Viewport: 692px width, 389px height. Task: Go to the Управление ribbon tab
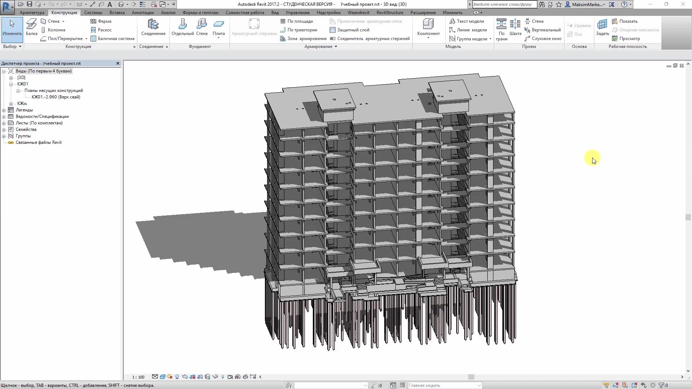[298, 13]
